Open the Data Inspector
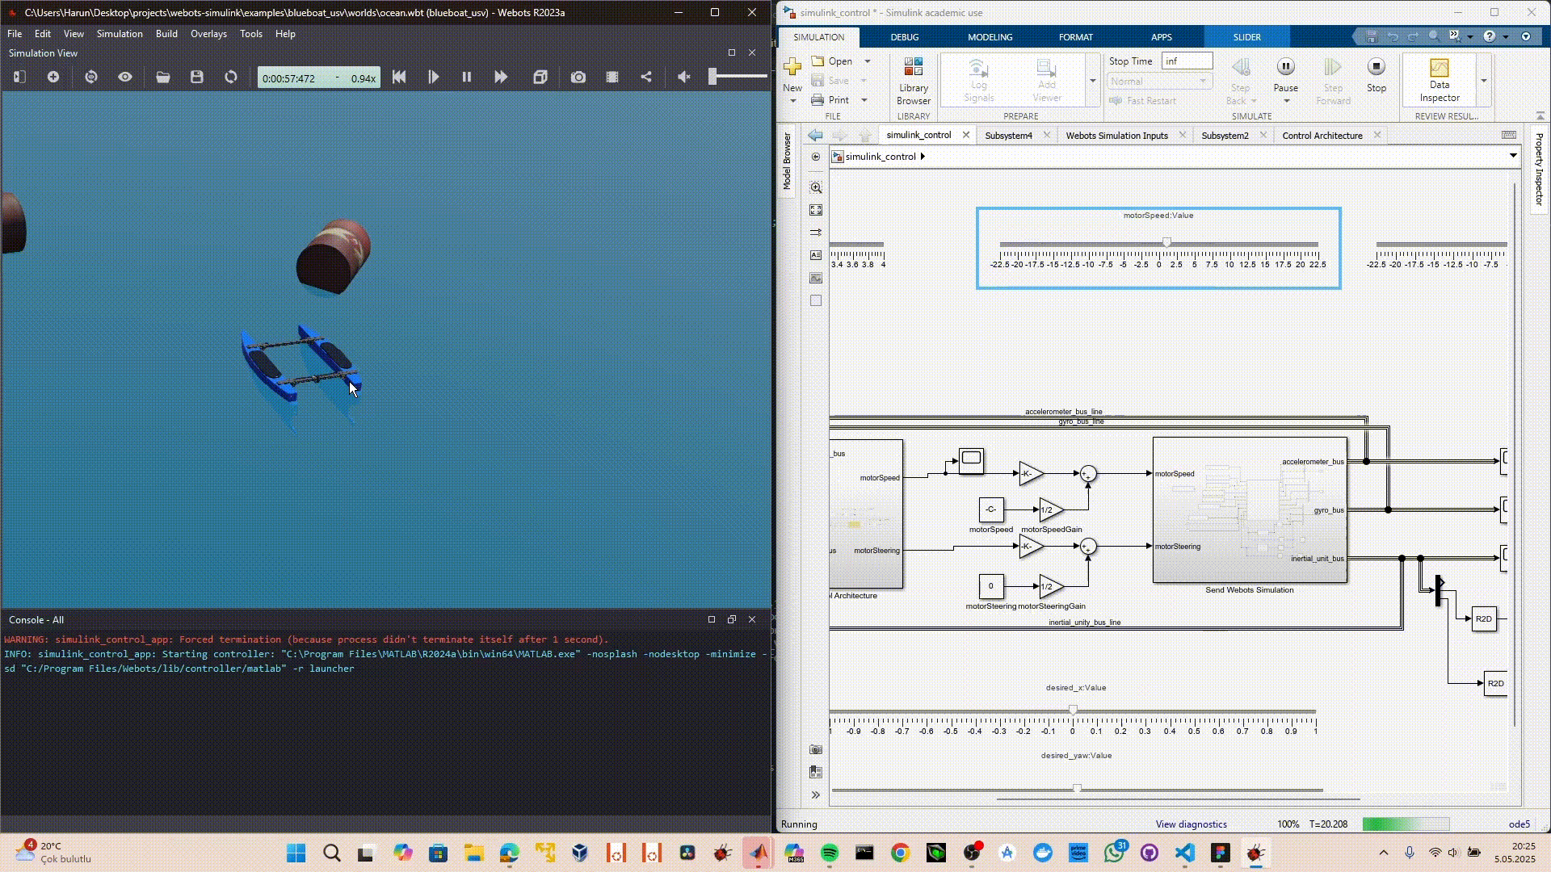The image size is (1551, 872). tap(1440, 80)
